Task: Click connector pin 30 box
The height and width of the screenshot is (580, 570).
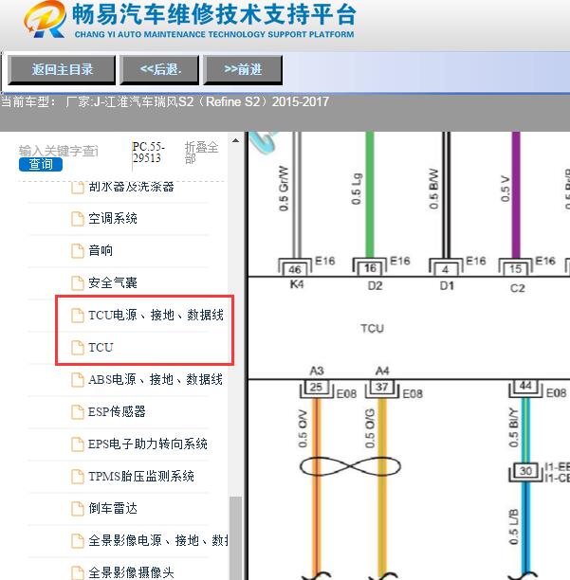Action: click(525, 471)
